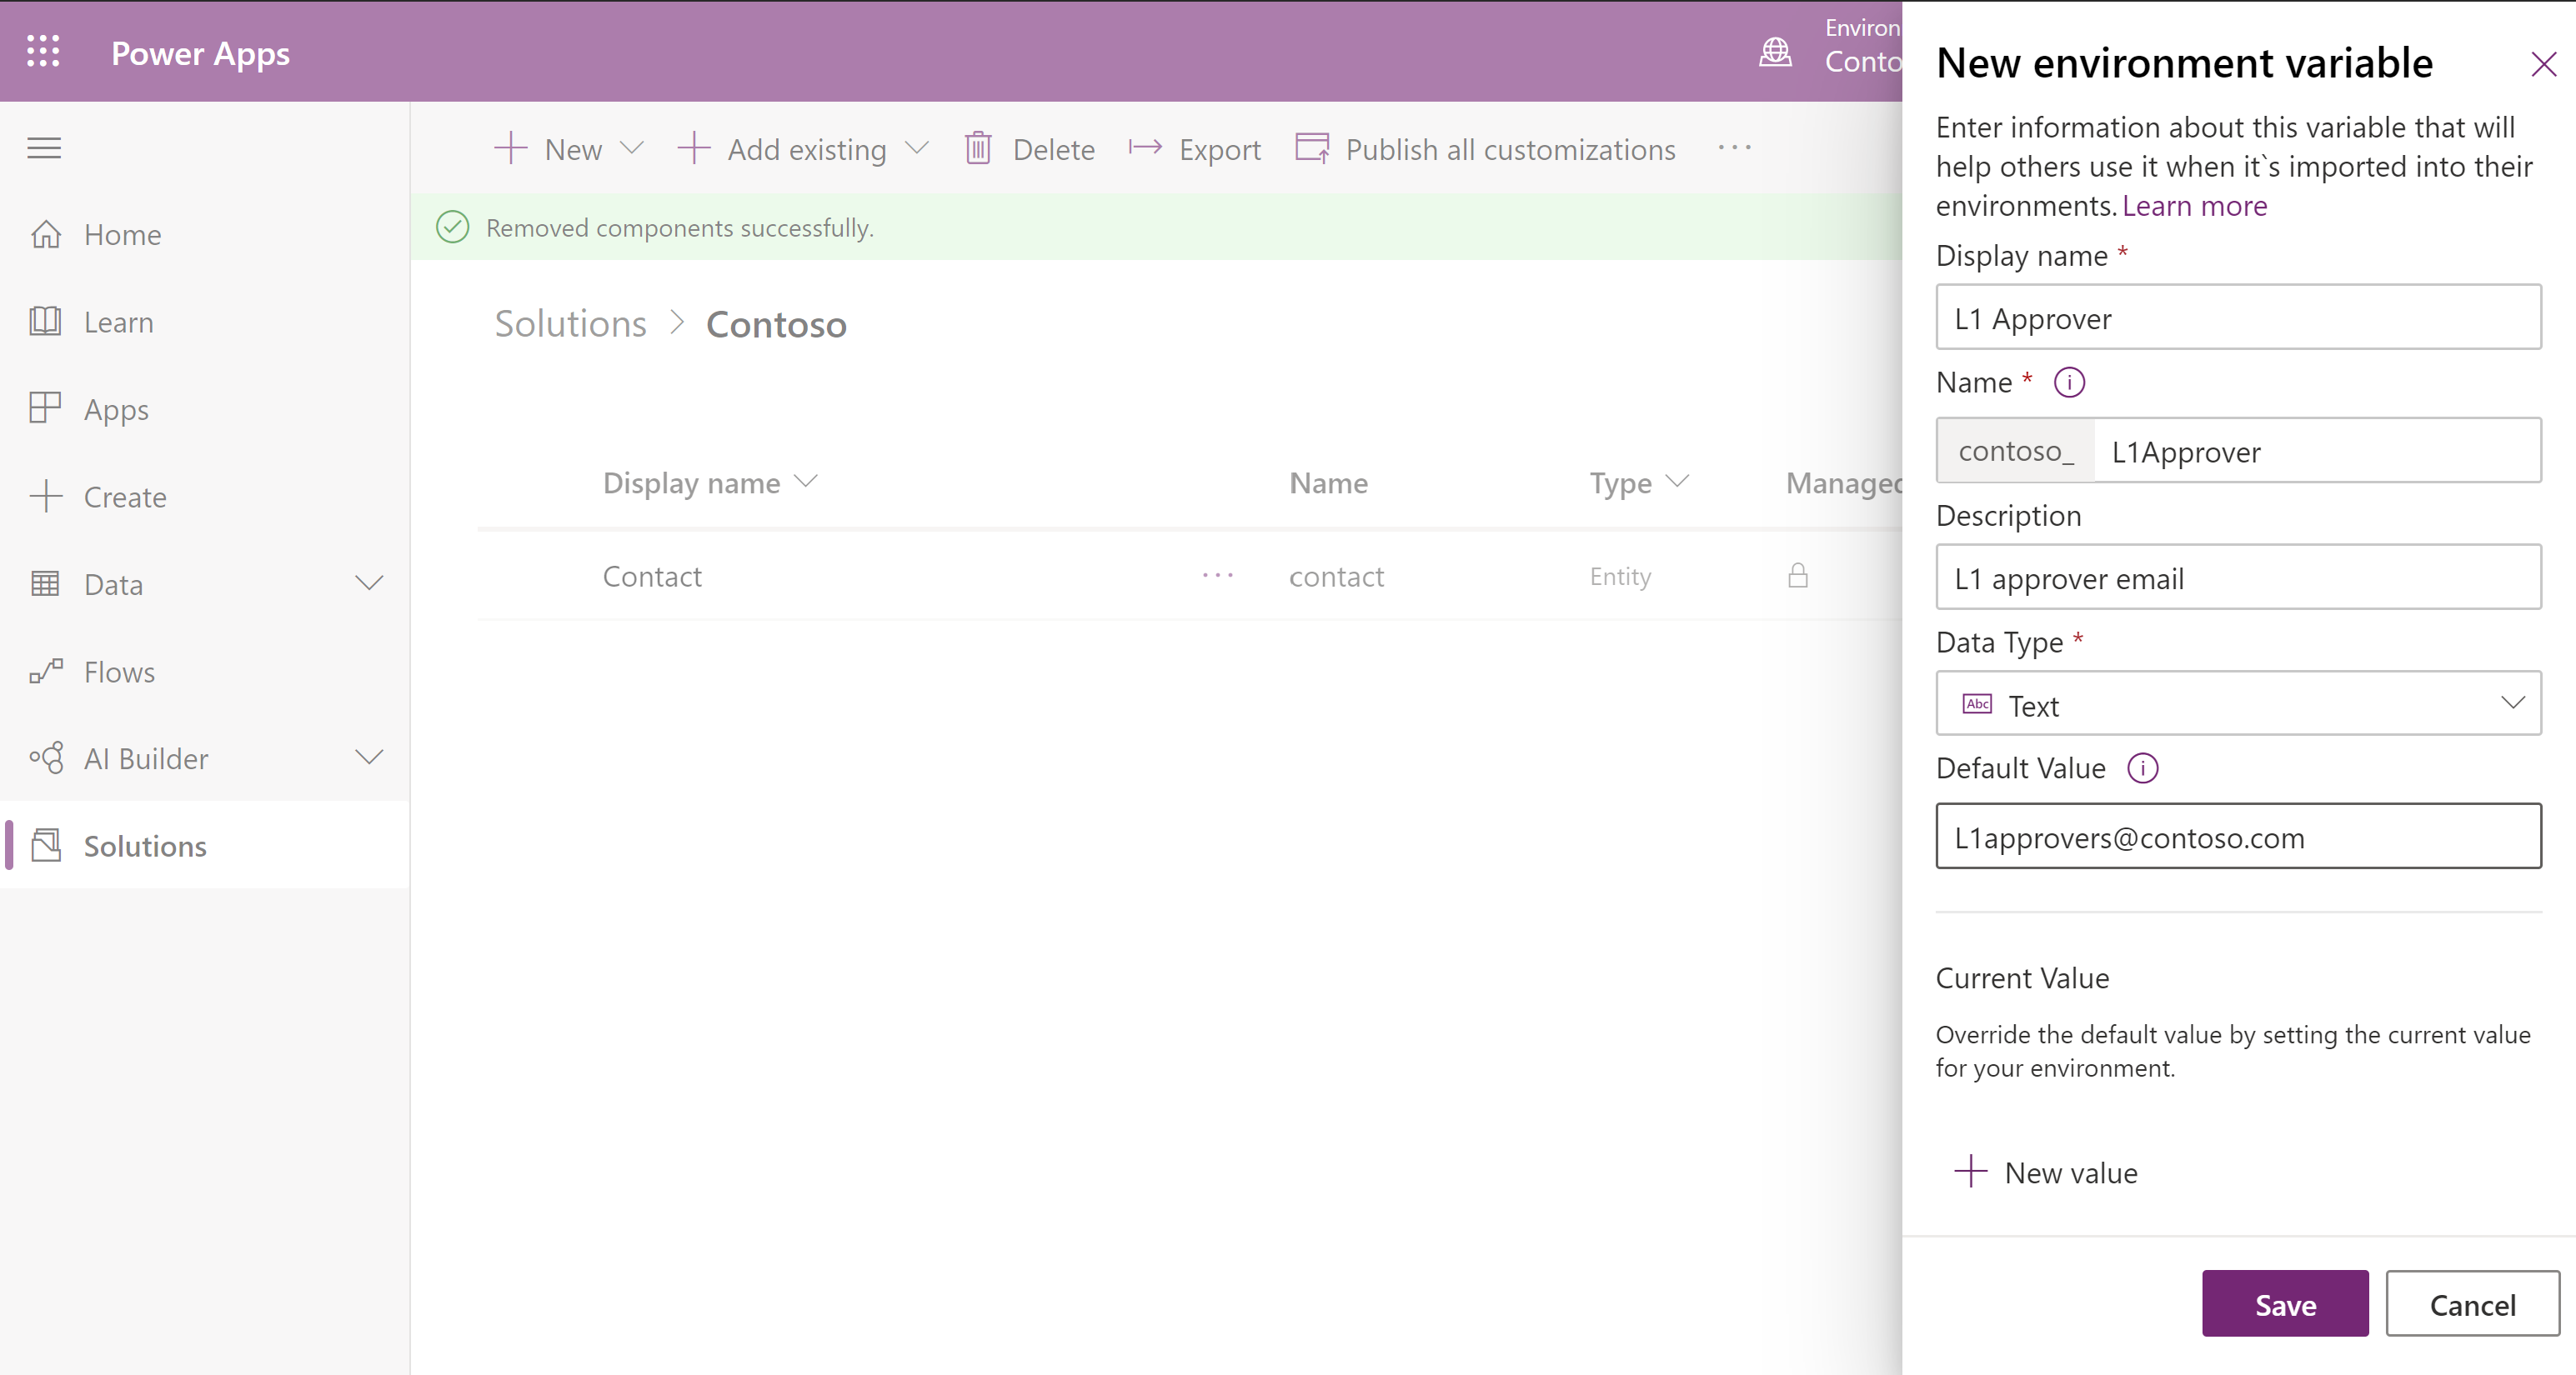Image resolution: width=2576 pixels, height=1375 pixels.
Task: Expand the New dropdown arrow in toolbar
Action: (x=630, y=150)
